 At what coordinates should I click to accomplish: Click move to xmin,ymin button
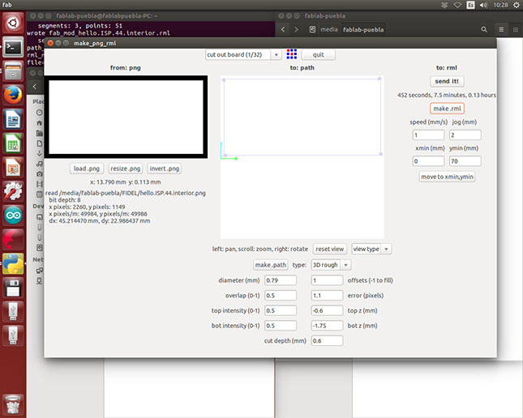click(447, 177)
